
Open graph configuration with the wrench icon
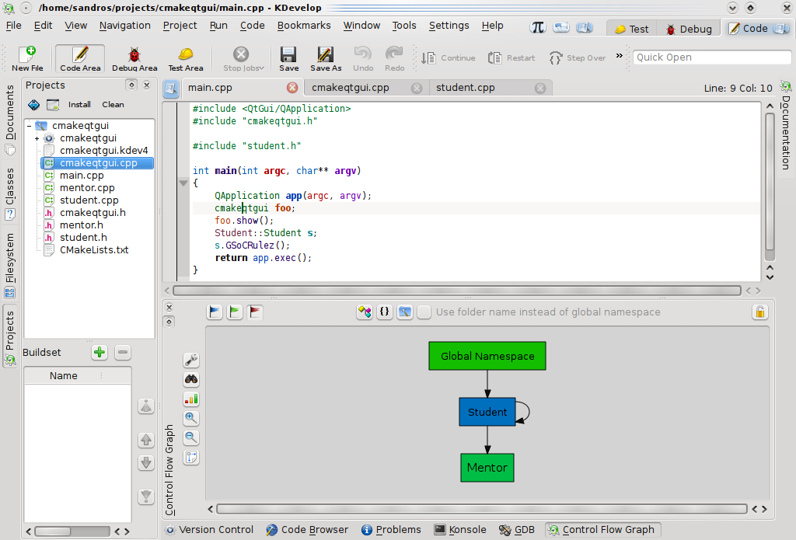[190, 360]
